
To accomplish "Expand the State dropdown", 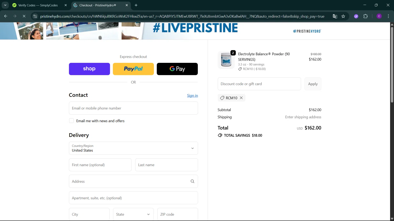I will click(x=133, y=214).
